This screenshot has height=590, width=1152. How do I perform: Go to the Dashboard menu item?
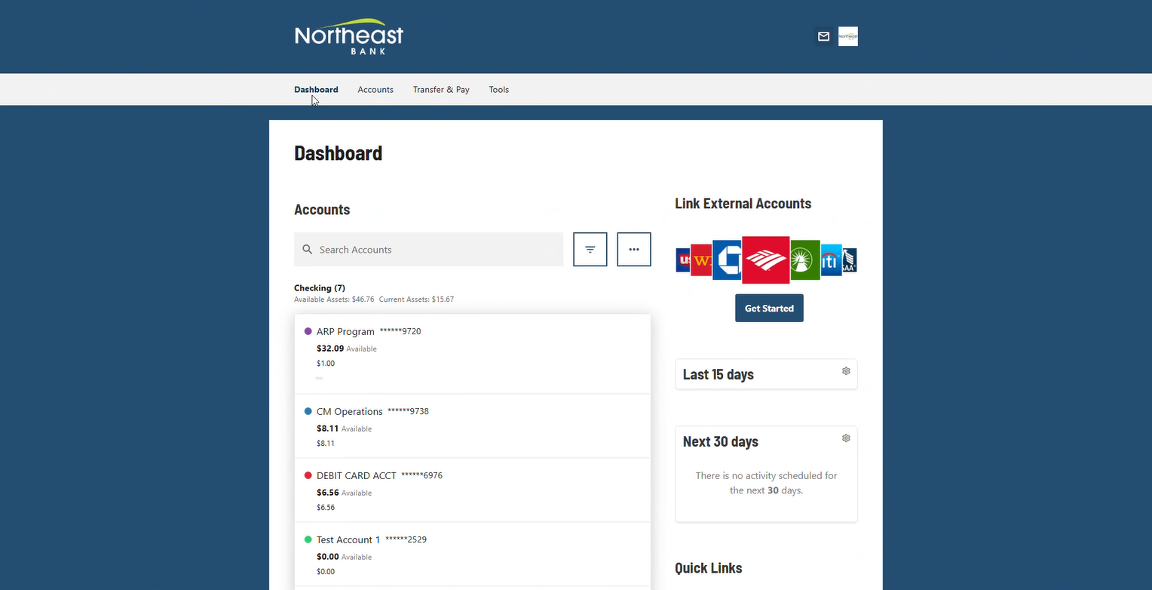point(316,89)
